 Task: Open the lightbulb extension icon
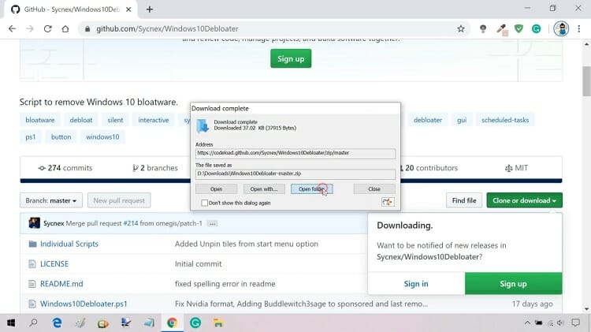point(483,28)
